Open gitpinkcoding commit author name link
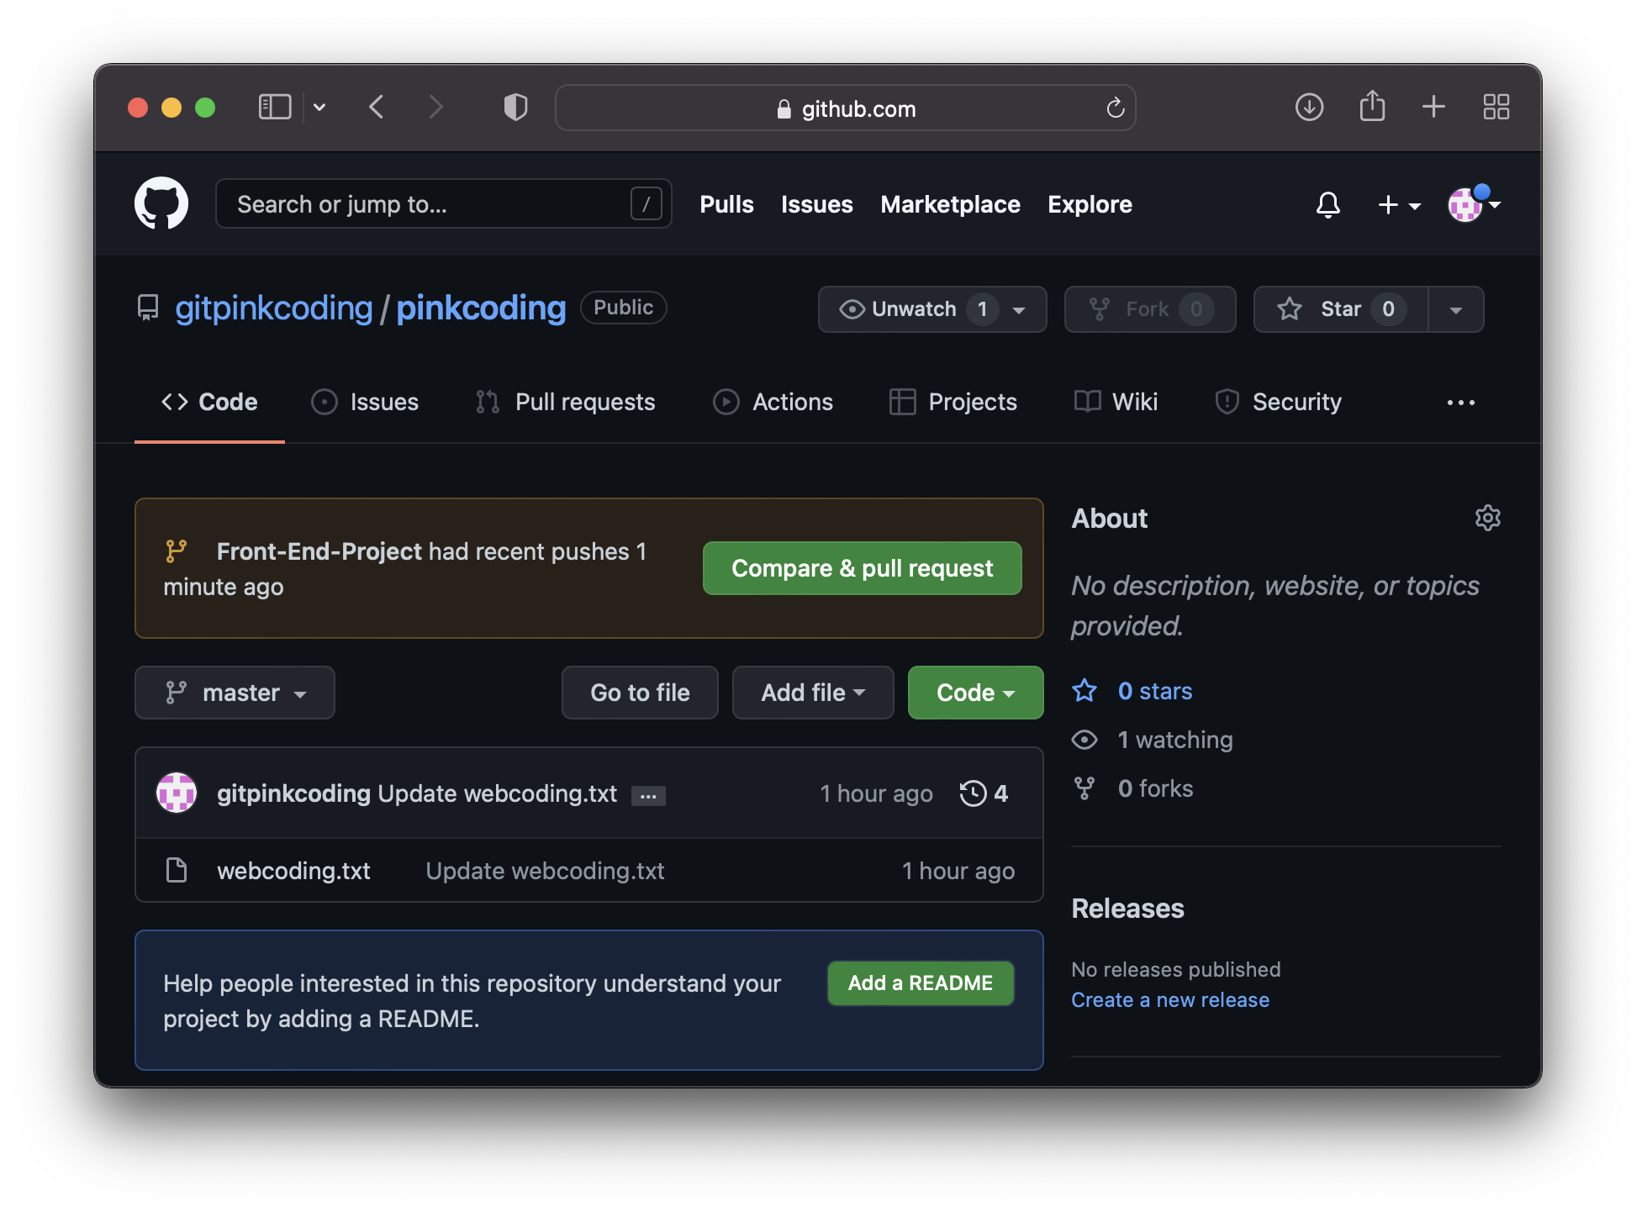This screenshot has width=1636, height=1212. point(293,793)
